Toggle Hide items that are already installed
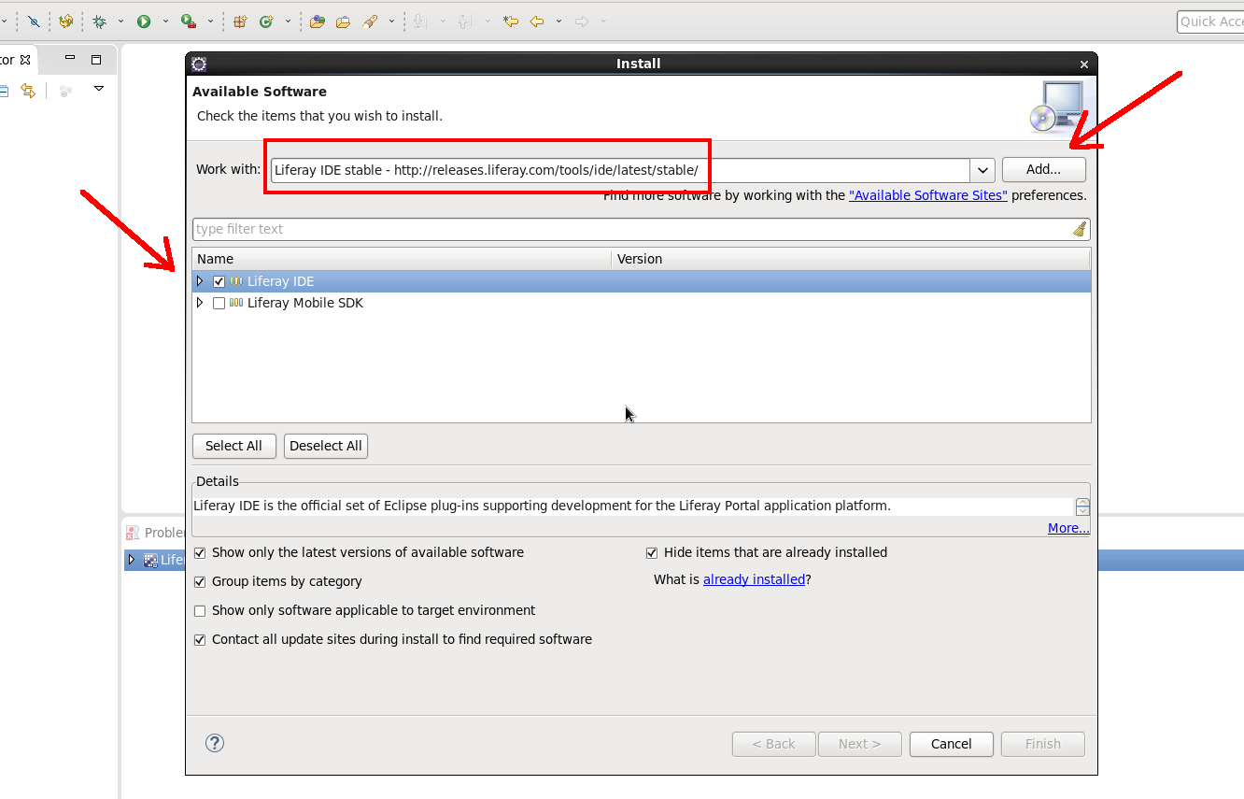The height and width of the screenshot is (799, 1244). [x=652, y=552]
